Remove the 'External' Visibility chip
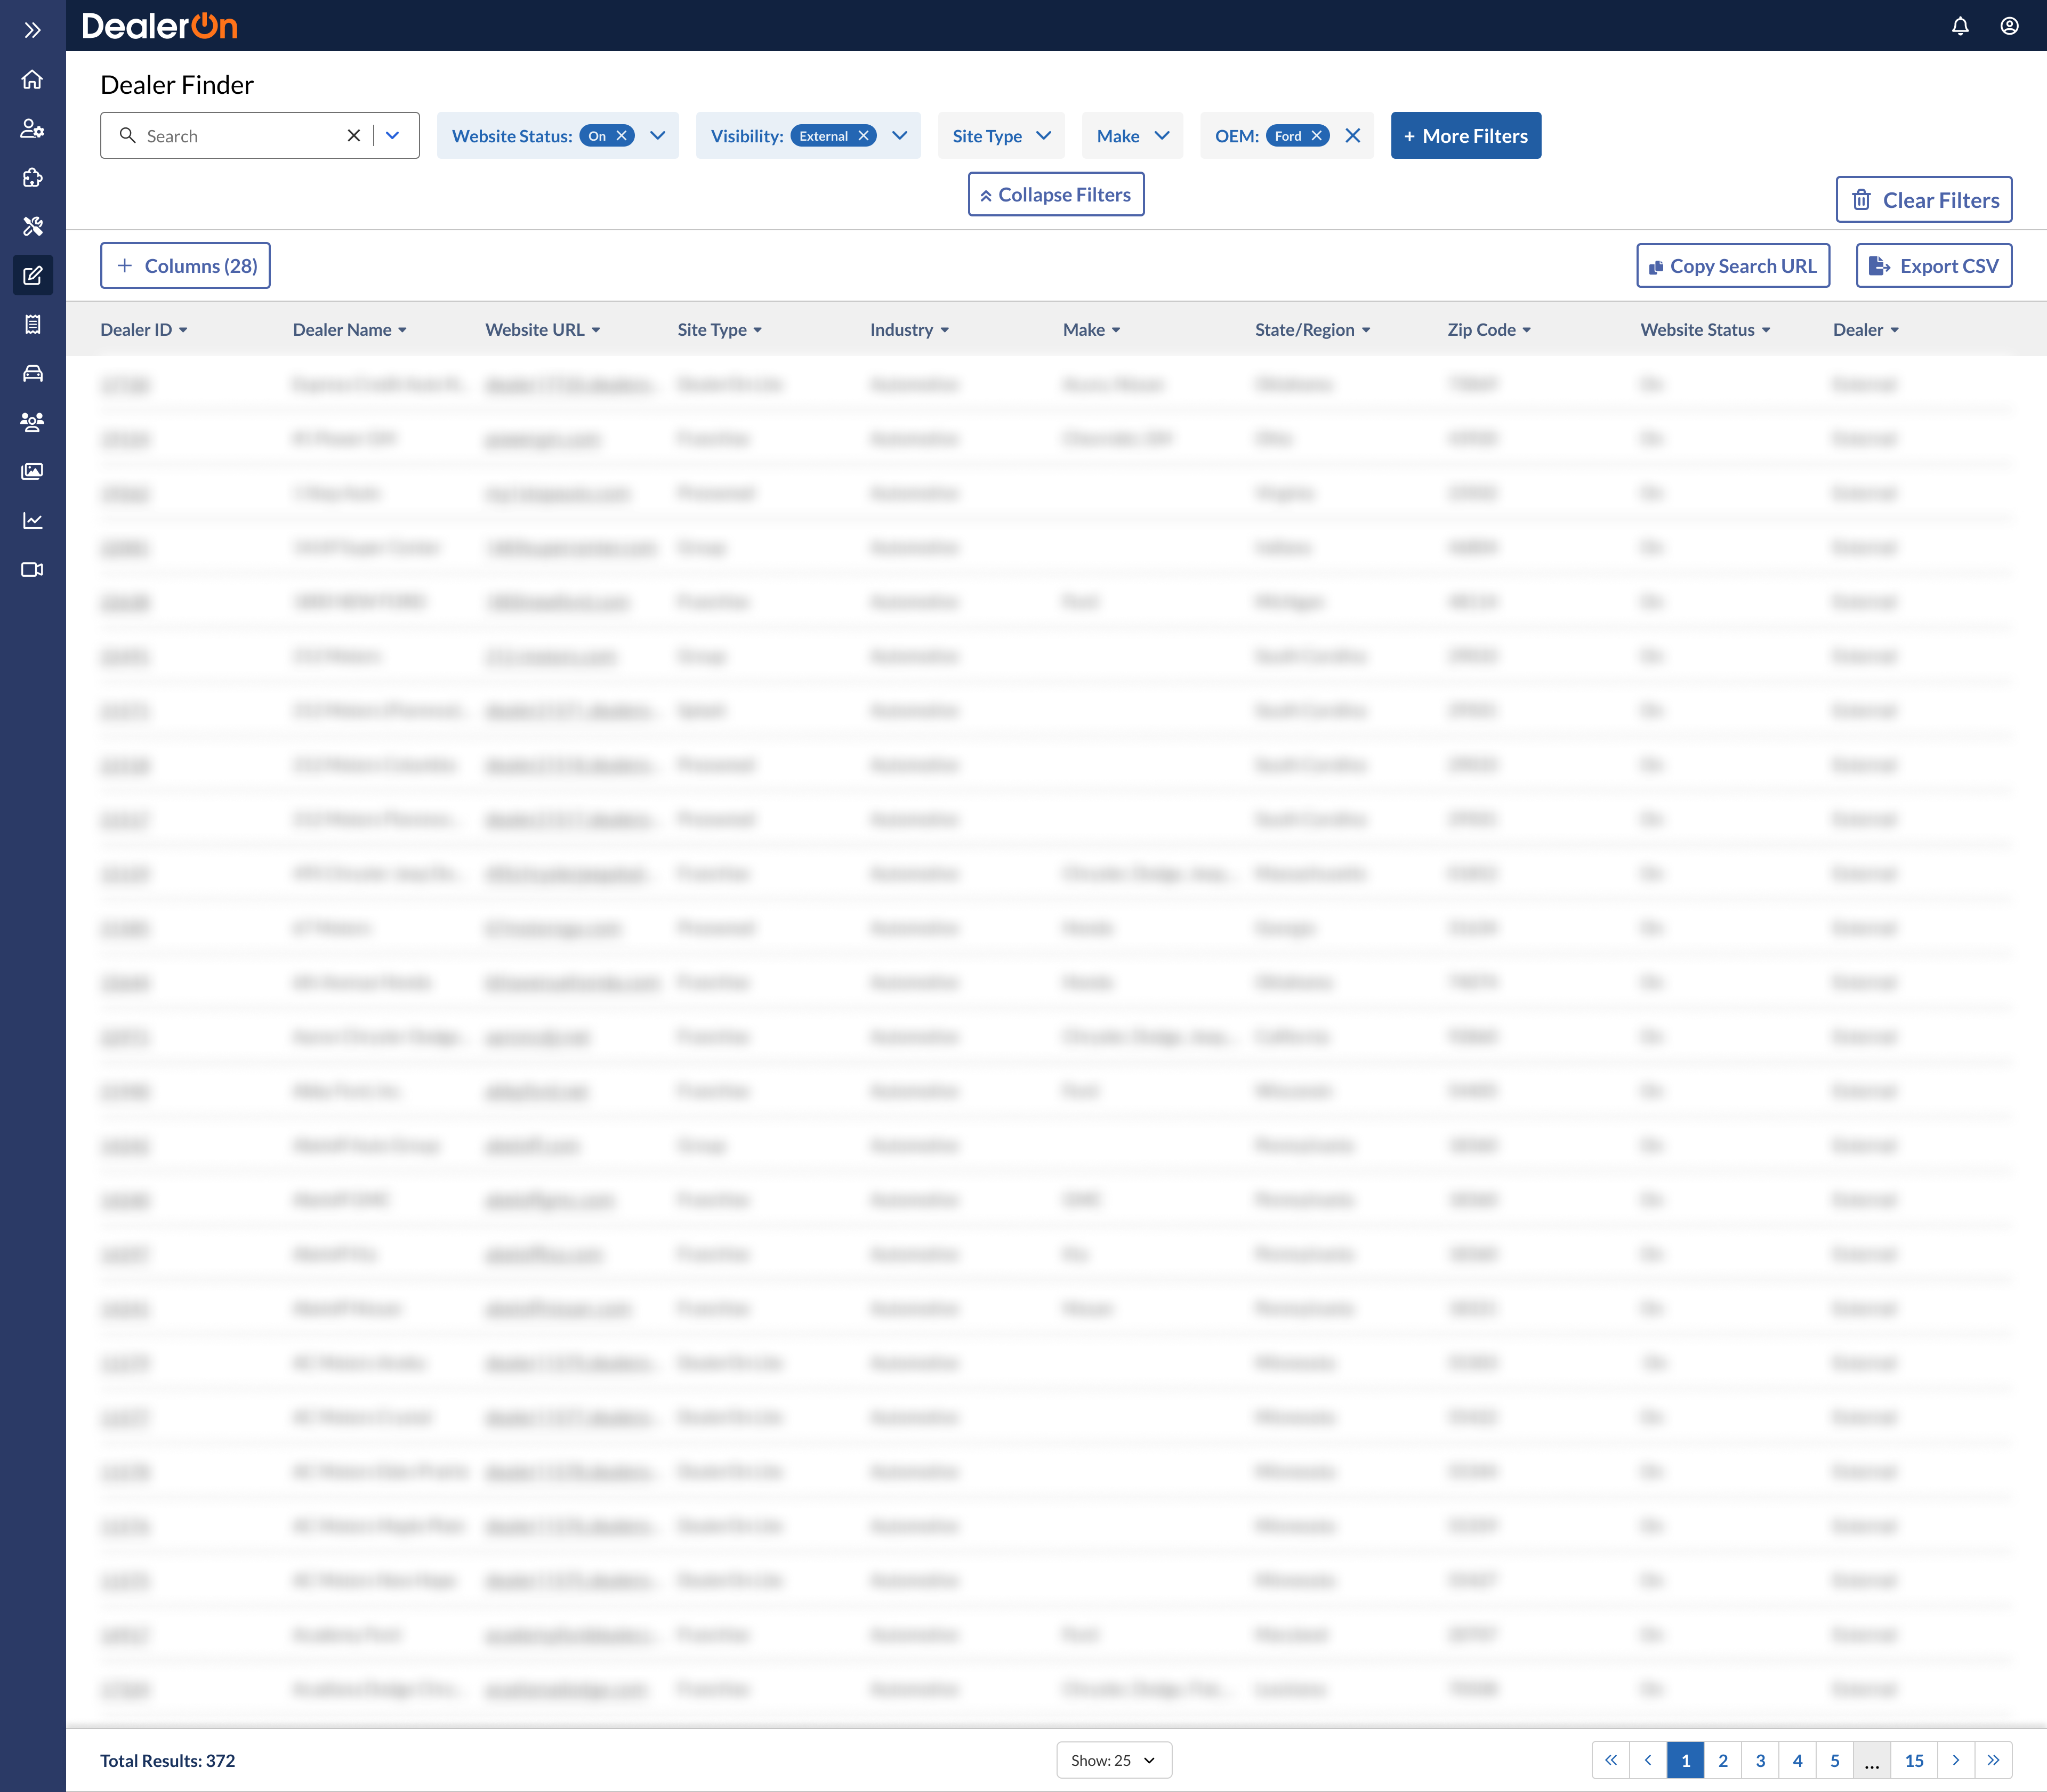The image size is (2047, 1792). [x=863, y=136]
